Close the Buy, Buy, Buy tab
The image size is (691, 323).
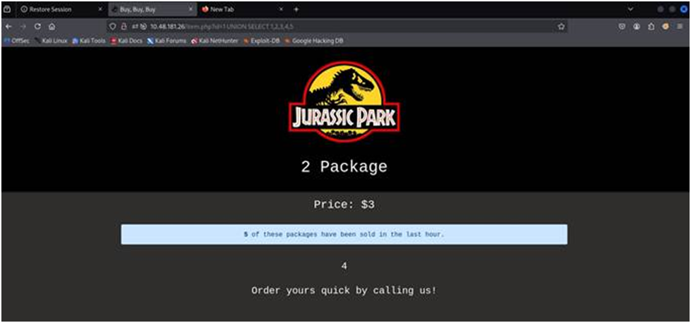191,9
